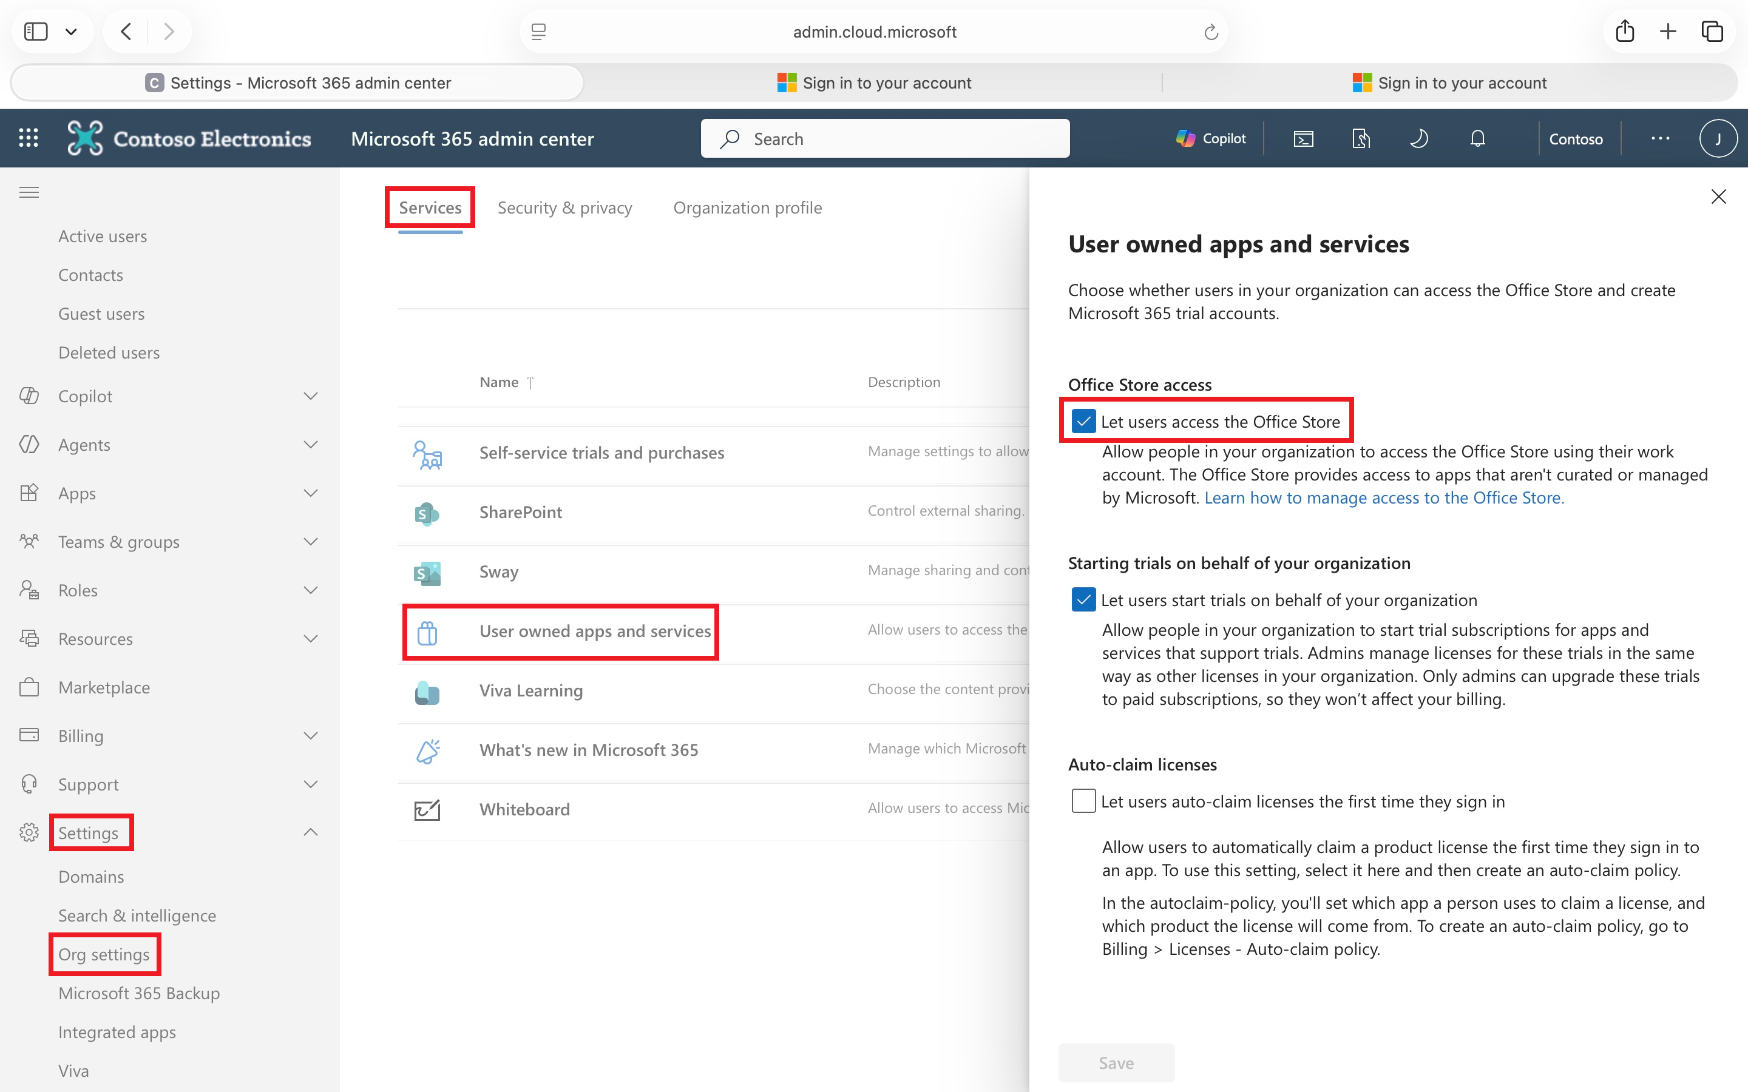Open Active users in sidebar

(103, 236)
